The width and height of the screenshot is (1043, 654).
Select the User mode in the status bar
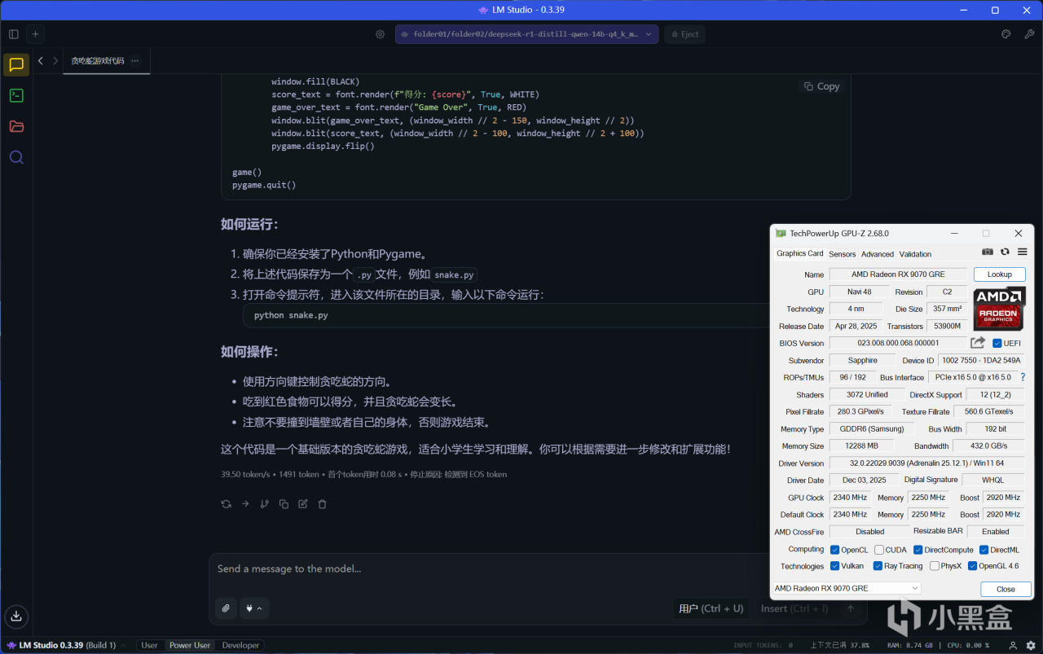[x=149, y=645]
